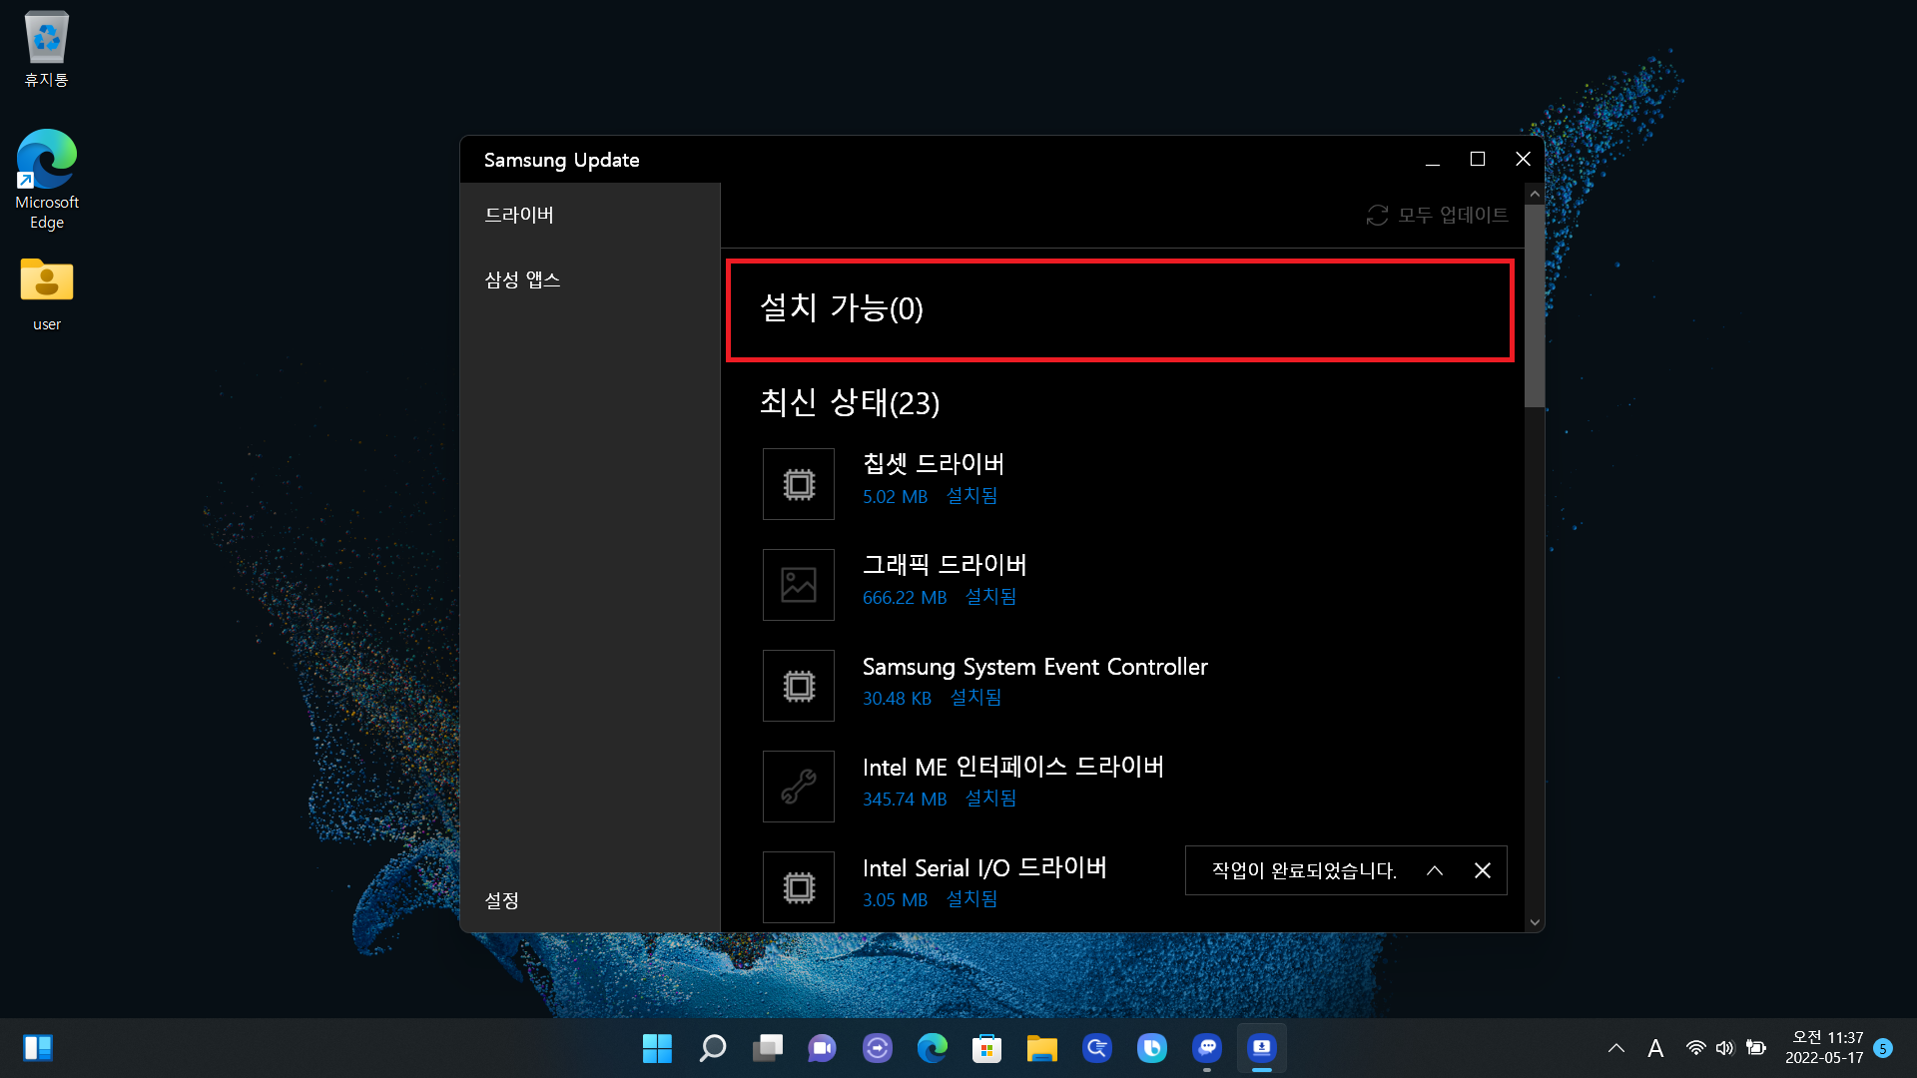Image resolution: width=1917 pixels, height=1078 pixels.
Task: Switch to 삼성 앱스 sidebar tab
Action: tap(522, 280)
